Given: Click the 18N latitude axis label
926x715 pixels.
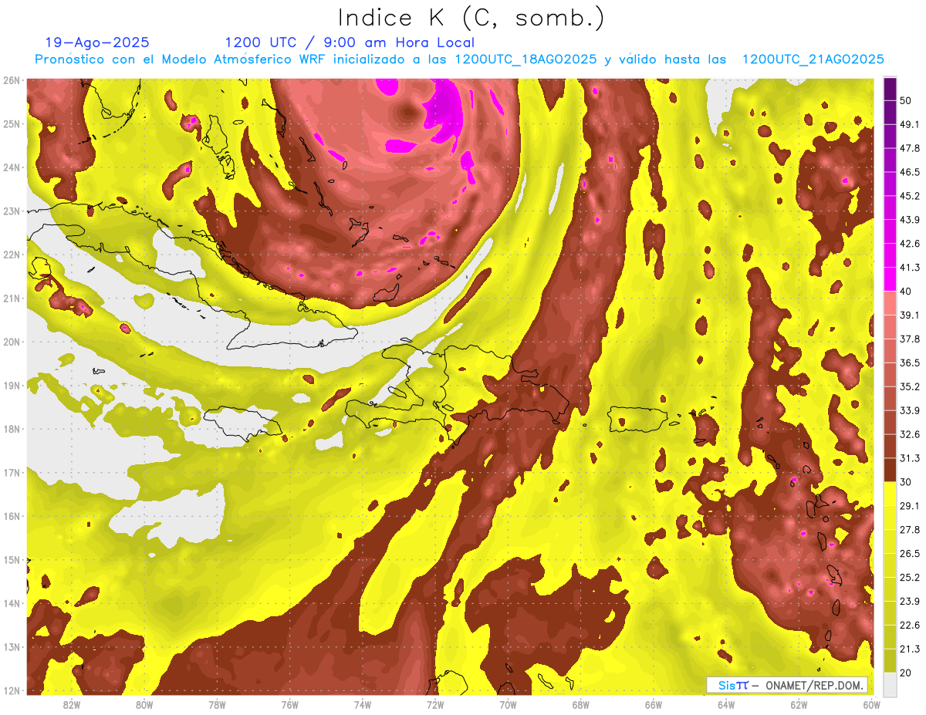Looking at the screenshot, I should point(12,429).
